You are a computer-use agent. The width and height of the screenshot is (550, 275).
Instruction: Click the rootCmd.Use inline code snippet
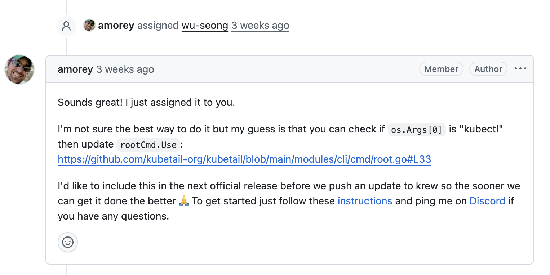[x=148, y=145]
